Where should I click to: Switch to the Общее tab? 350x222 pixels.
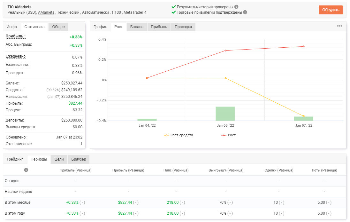point(58,27)
